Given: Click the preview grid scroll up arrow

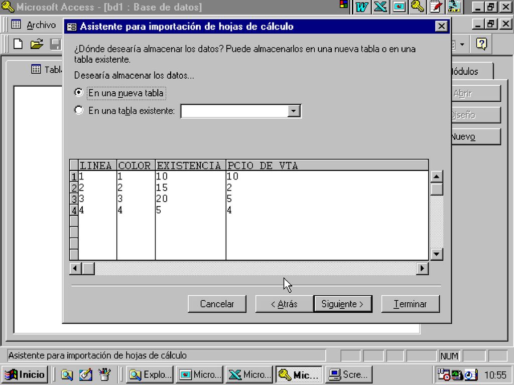Looking at the screenshot, I should [436, 177].
